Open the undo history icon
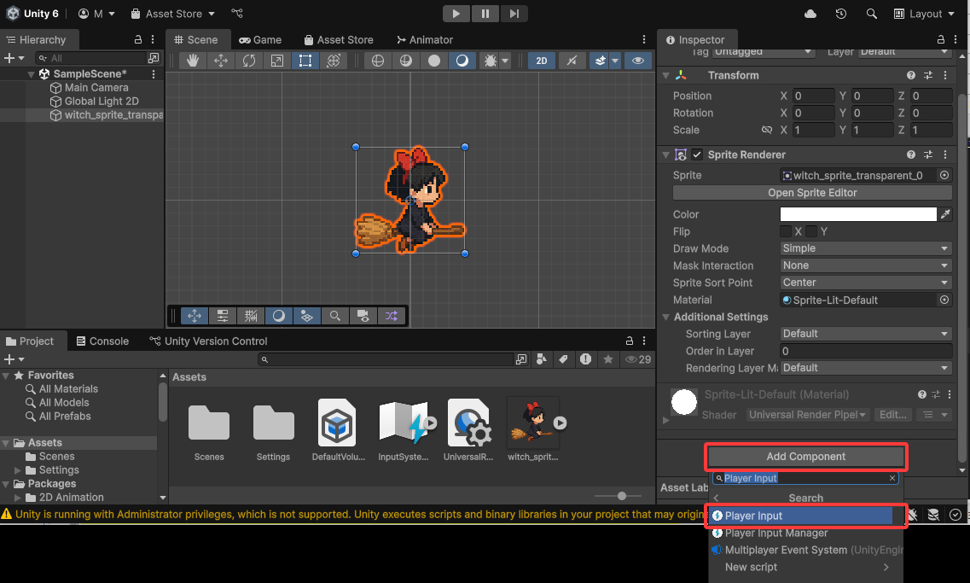The image size is (970, 583). coord(840,14)
